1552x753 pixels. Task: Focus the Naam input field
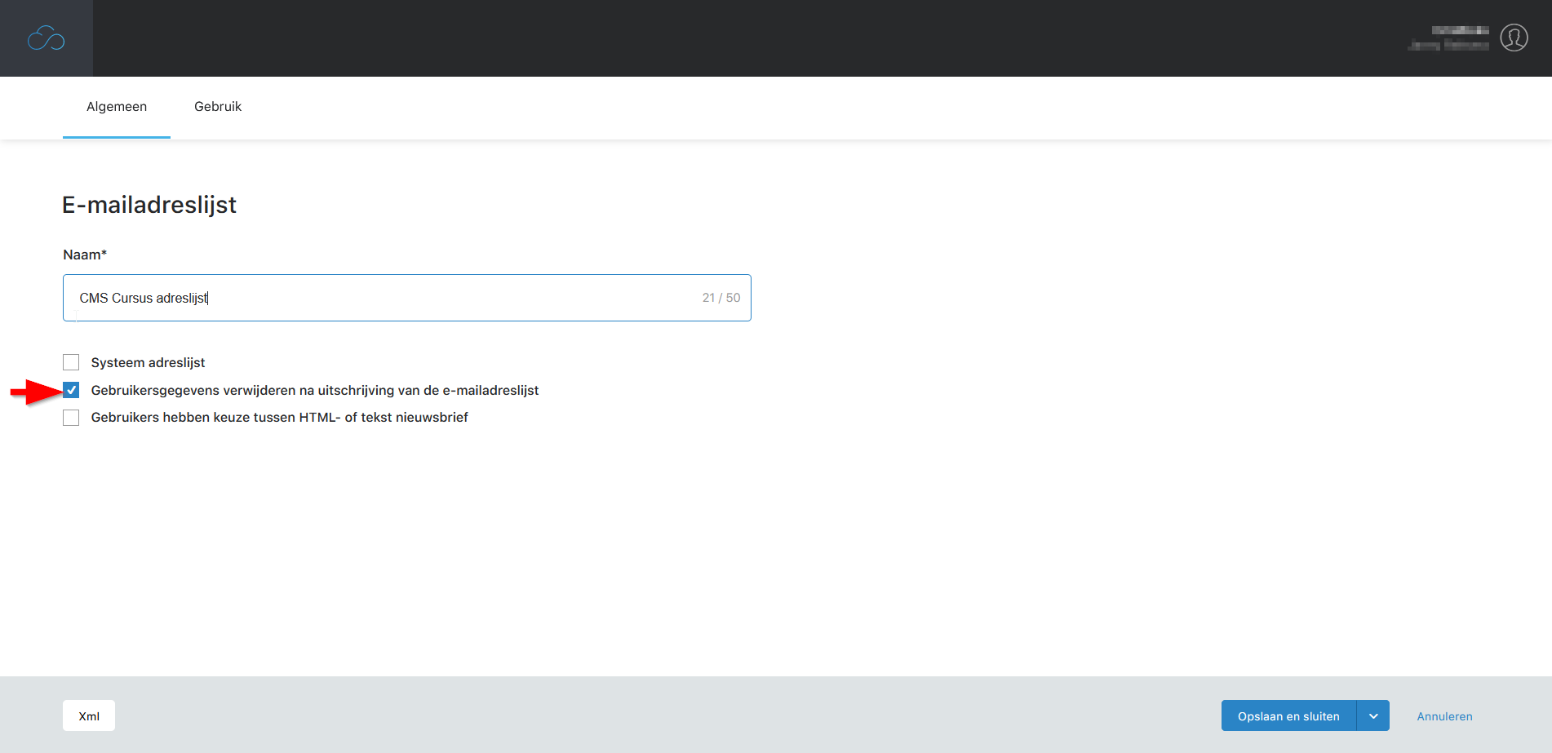click(406, 298)
